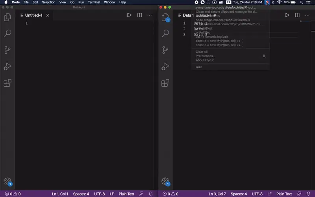
Task: Run code via play icon in Data 1 window
Action: click(287, 15)
